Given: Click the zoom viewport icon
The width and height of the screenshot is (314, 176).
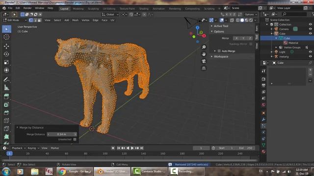Looking at the screenshot, I should pos(204,47).
